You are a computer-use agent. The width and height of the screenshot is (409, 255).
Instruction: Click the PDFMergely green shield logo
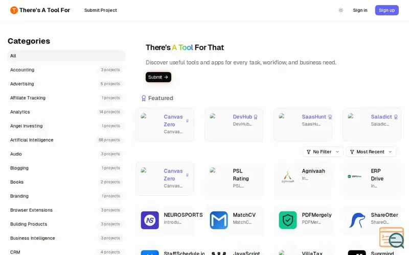[x=288, y=220]
